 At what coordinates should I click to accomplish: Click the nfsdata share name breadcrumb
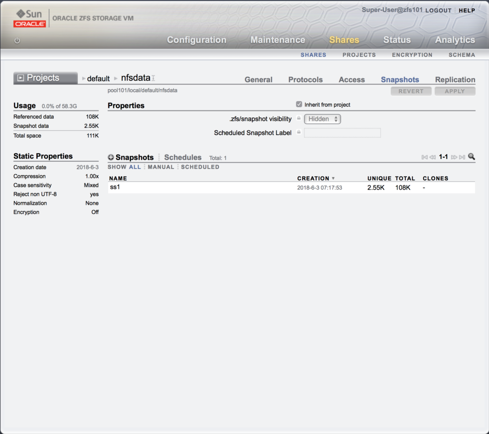click(x=136, y=78)
